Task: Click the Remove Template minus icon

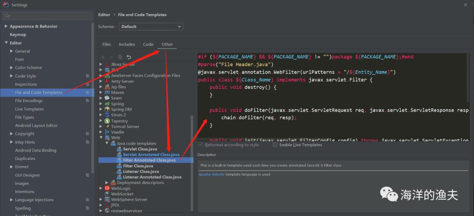Action: coord(111,57)
